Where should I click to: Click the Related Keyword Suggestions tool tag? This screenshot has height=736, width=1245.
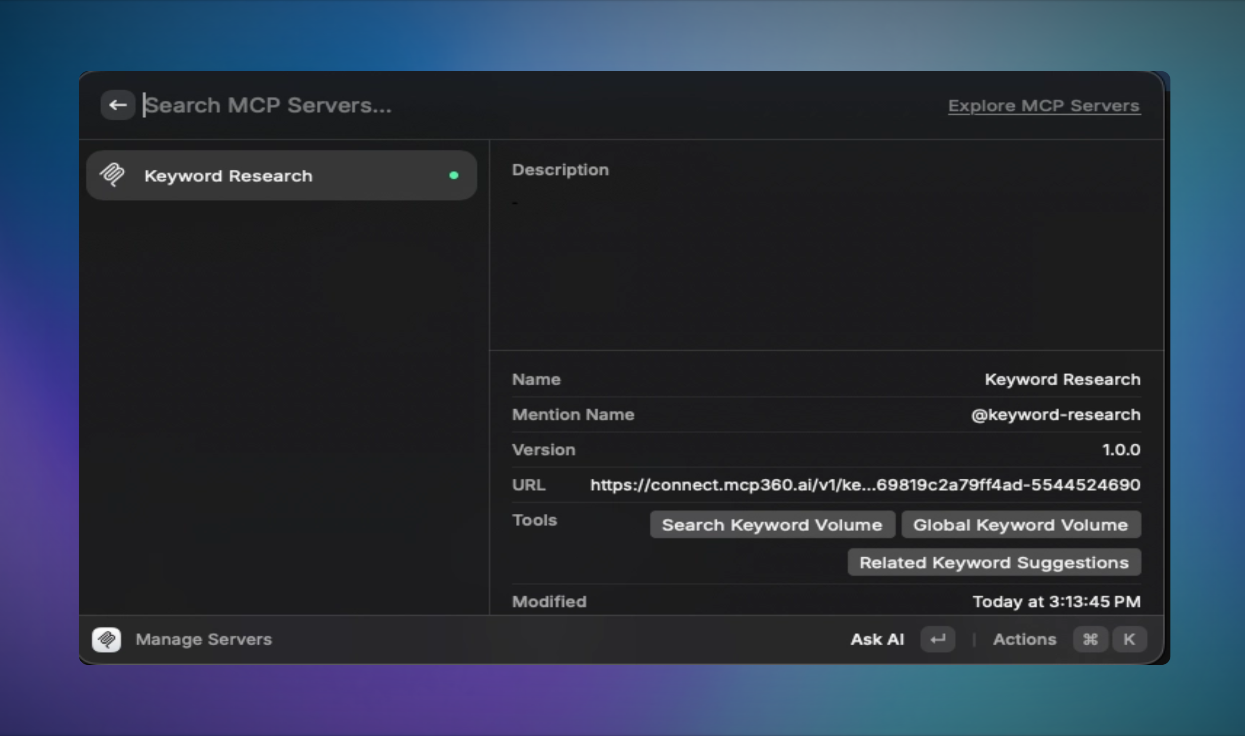click(994, 562)
